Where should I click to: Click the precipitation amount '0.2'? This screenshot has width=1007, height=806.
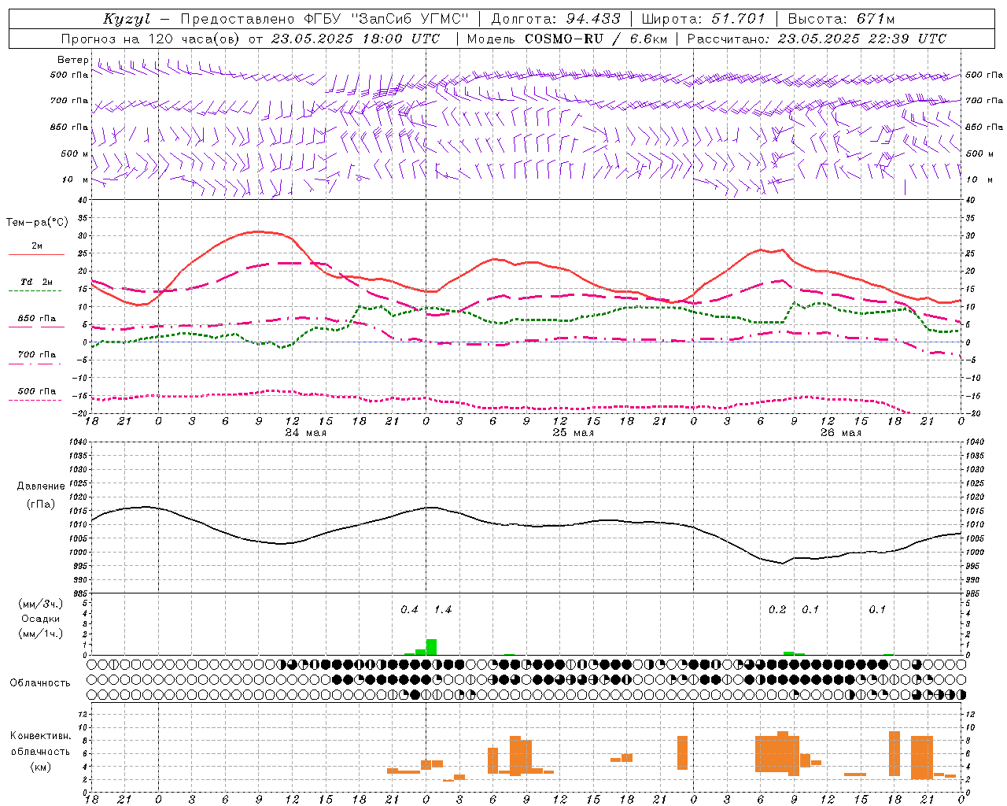777,610
